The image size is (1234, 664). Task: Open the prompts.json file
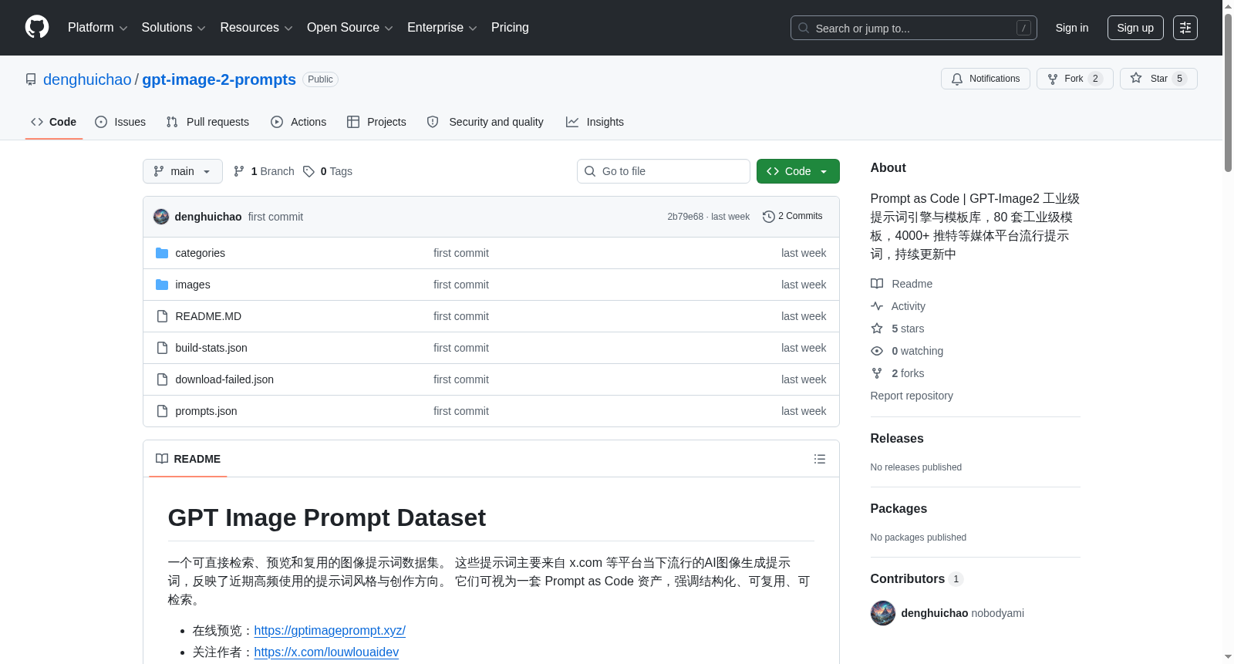click(x=206, y=411)
